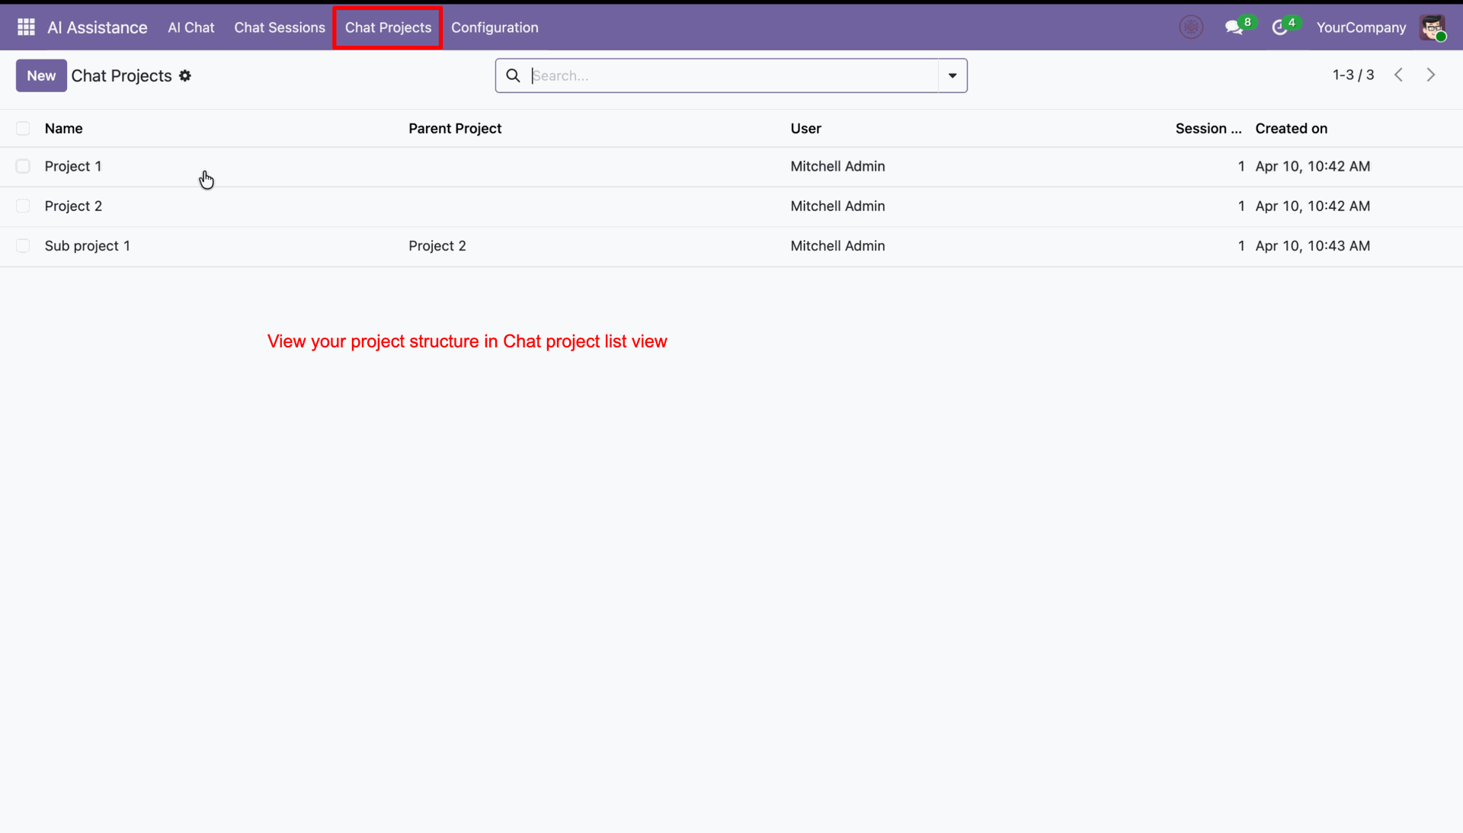Expand the search options dropdown arrow
The height and width of the screenshot is (833, 1463).
[952, 75]
